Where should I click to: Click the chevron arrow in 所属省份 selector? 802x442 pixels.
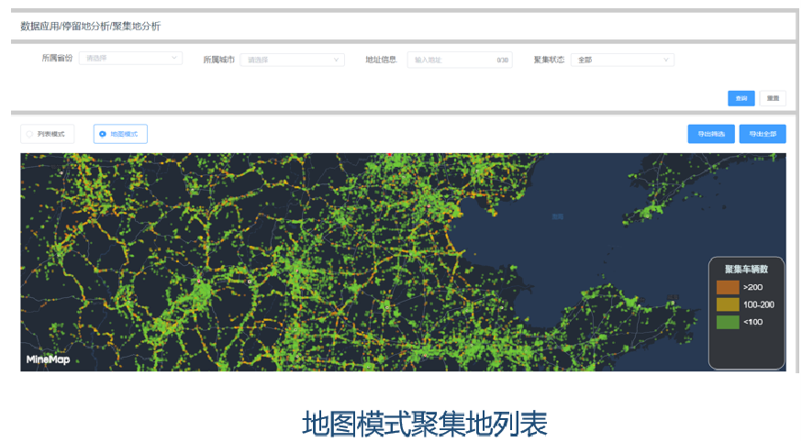pyautogui.click(x=173, y=59)
